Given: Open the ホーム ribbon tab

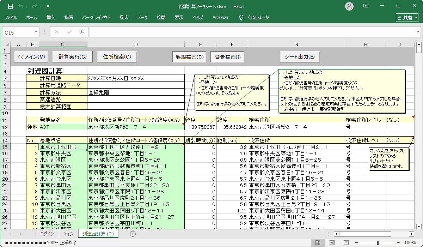Looking at the screenshot, I should coord(31,17).
